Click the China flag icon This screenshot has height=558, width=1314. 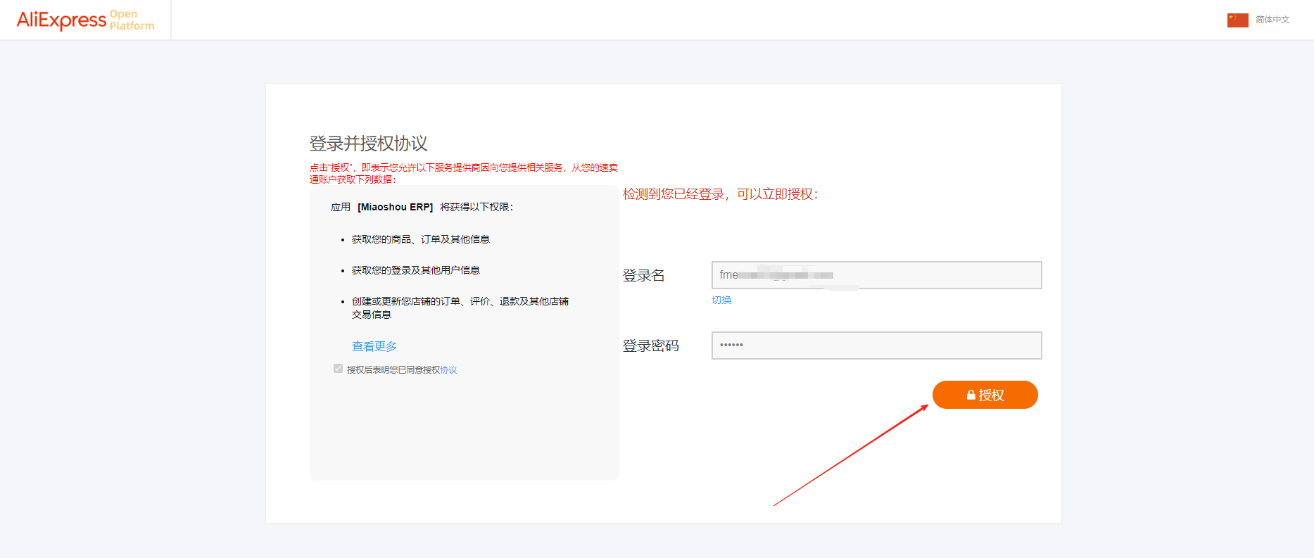pos(1237,20)
